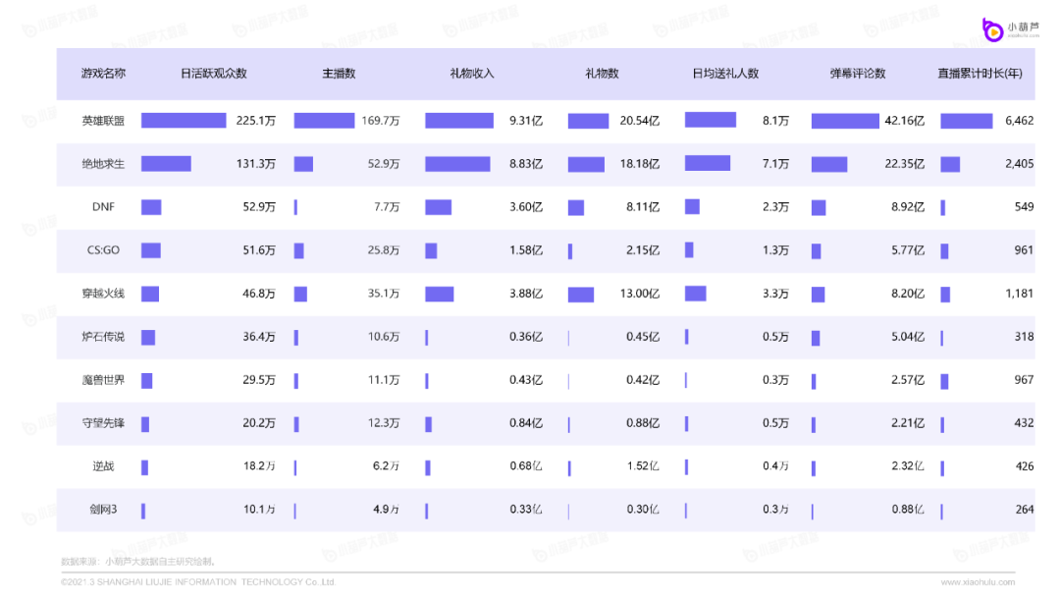
Task: Select the 英雄联盟 225.1万 viewers value
Action: 256,121
